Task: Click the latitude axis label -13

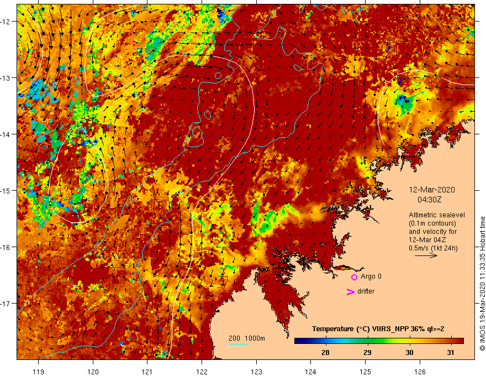Action: pos(6,78)
